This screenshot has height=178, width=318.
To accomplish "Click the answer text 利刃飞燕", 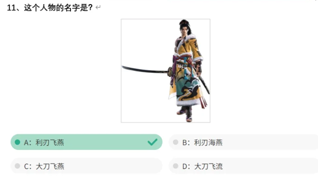I will [x=50, y=142].
